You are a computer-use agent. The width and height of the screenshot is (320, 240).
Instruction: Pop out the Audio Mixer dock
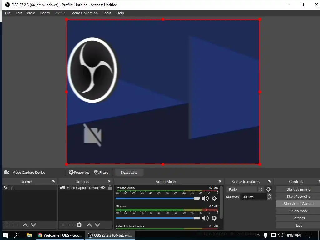click(220, 182)
